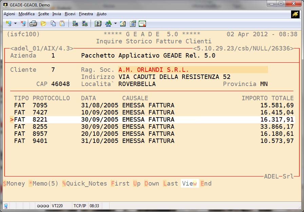Screen dimensions: 304x212
Task: Click the disconnect session icon with red X
Action: [23, 23]
